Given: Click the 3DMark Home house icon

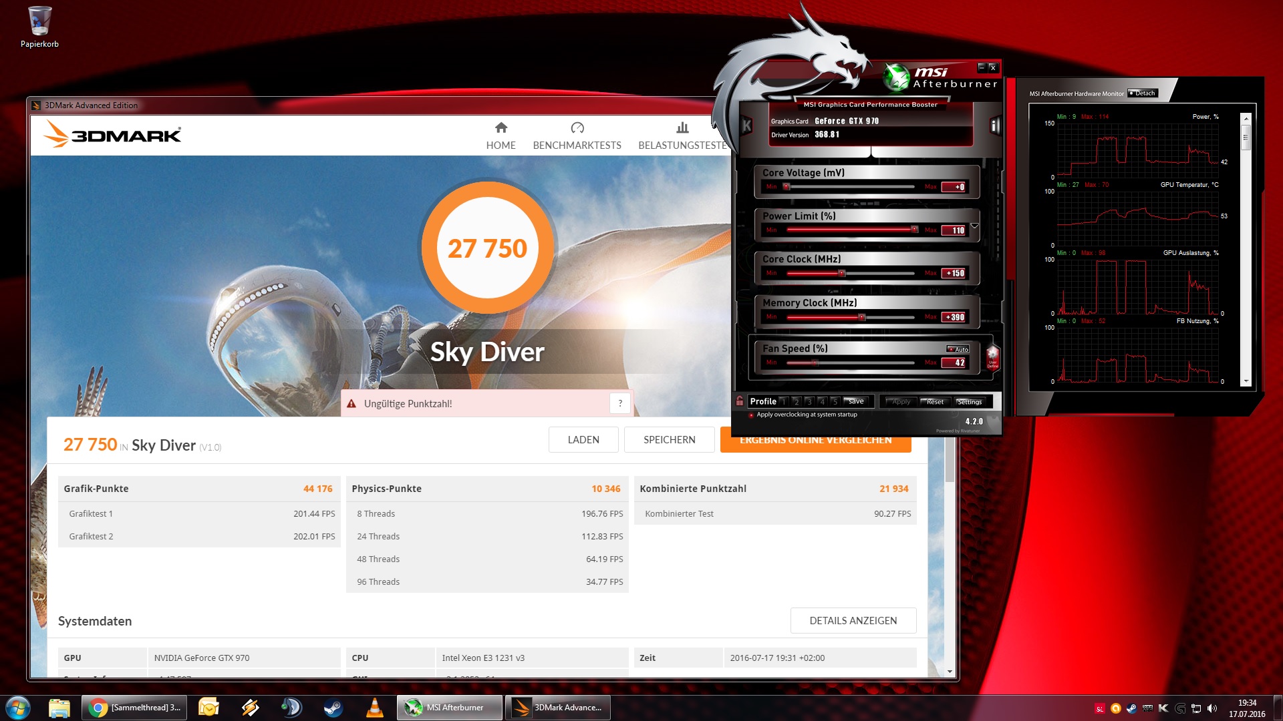Looking at the screenshot, I should (x=501, y=128).
